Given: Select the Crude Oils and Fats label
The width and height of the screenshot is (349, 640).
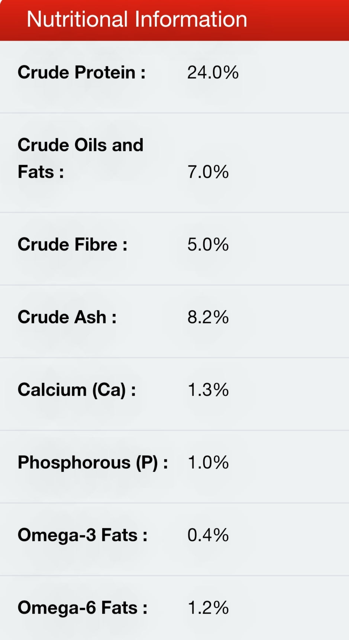Looking at the screenshot, I should coord(80,158).
